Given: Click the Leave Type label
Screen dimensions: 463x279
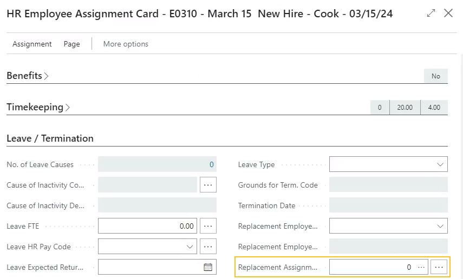Looking at the screenshot, I should pyautogui.click(x=256, y=164).
